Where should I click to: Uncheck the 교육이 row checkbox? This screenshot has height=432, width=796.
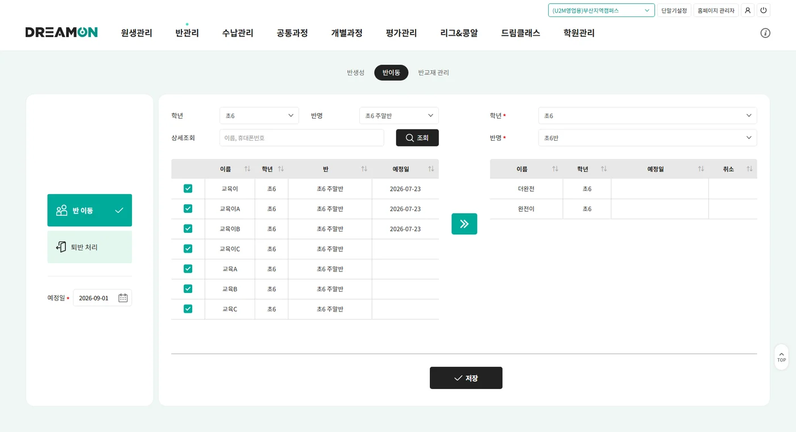click(x=188, y=188)
